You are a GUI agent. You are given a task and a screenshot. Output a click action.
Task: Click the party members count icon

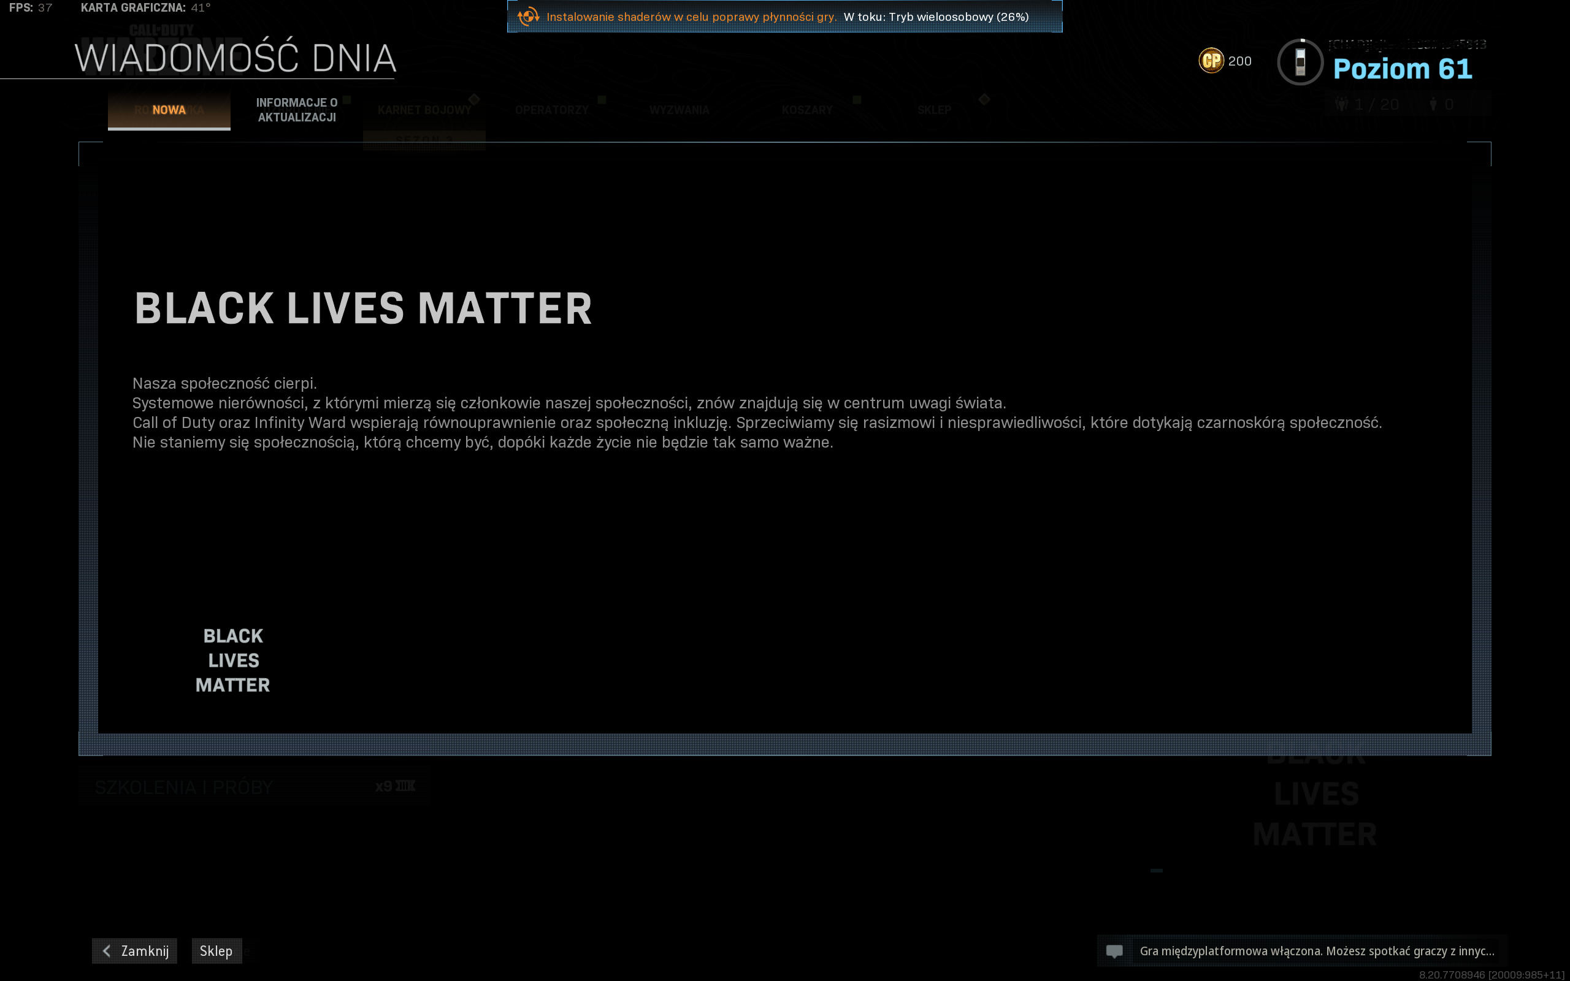pyautogui.click(x=1342, y=104)
